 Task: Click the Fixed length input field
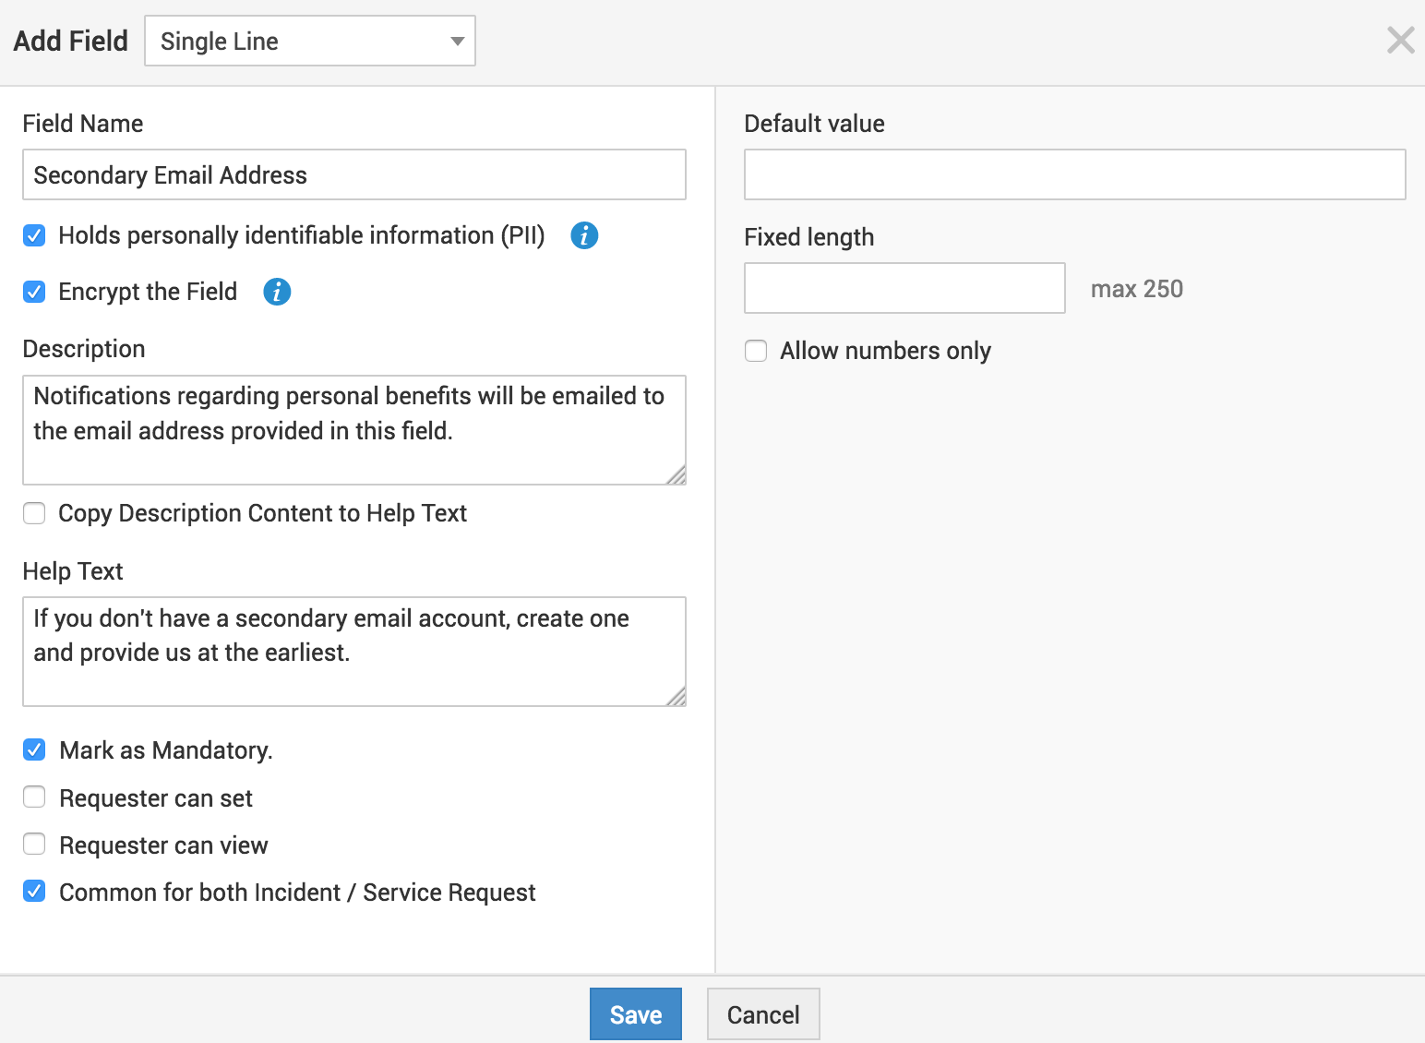(904, 288)
